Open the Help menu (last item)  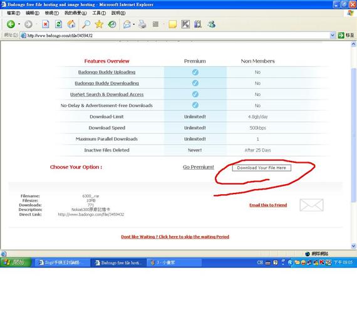point(118,13)
